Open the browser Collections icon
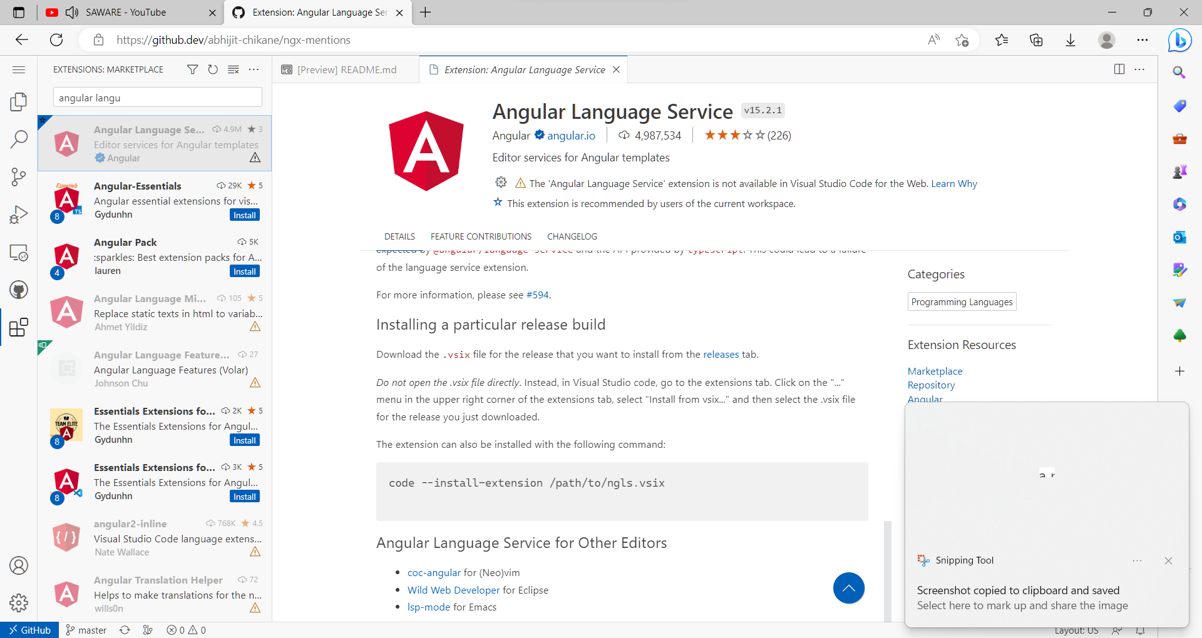The height and width of the screenshot is (638, 1202). point(1036,40)
